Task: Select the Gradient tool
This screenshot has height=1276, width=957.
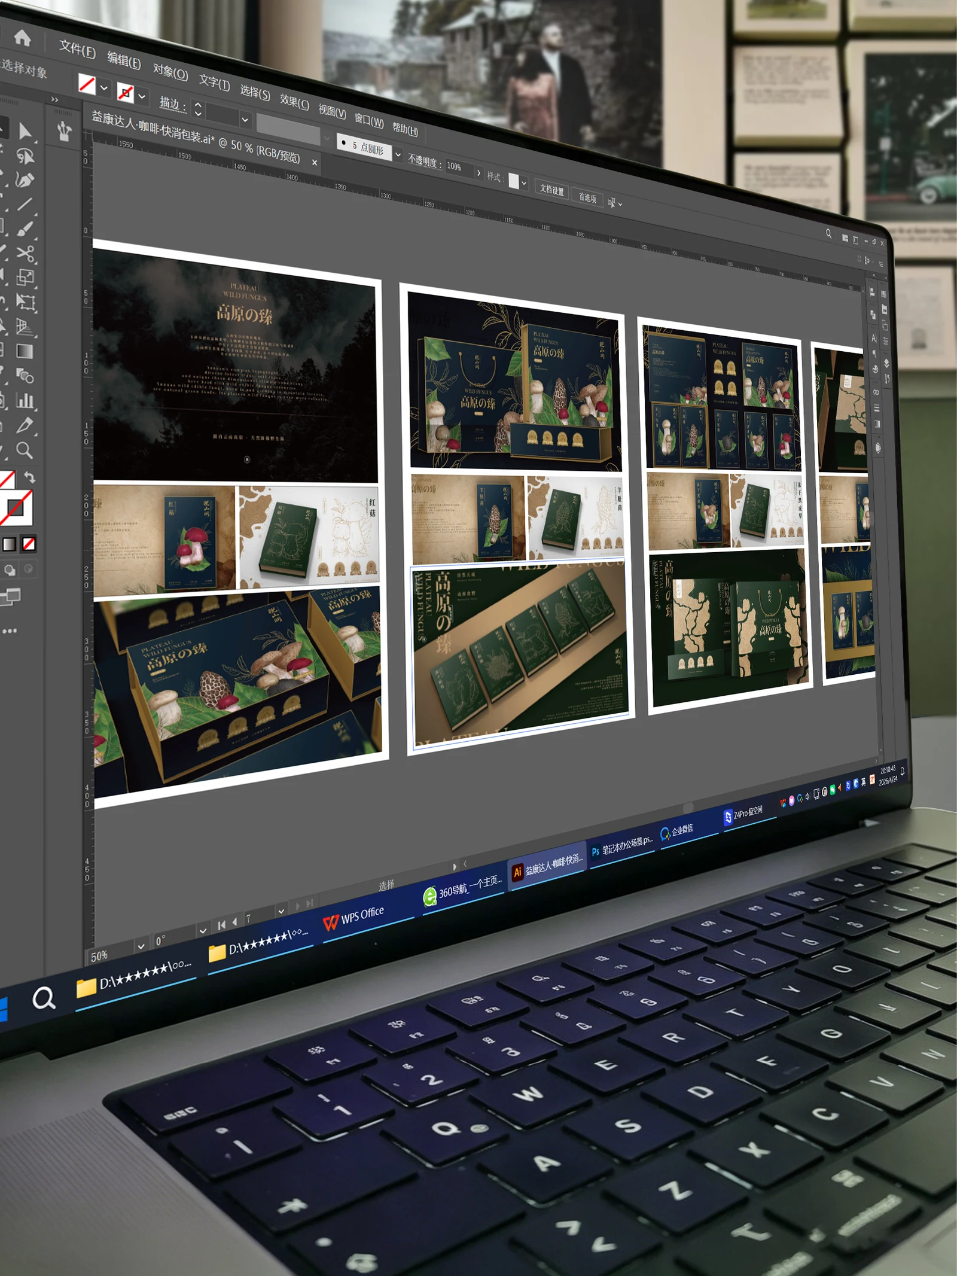Action: pyautogui.click(x=25, y=351)
